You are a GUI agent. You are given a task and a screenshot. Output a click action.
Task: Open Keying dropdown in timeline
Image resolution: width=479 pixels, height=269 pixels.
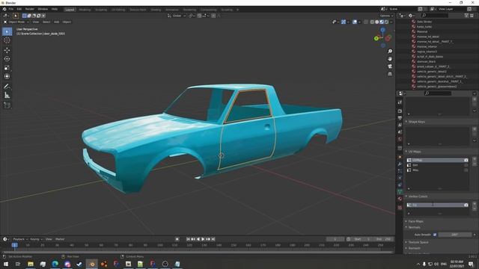(x=36, y=239)
